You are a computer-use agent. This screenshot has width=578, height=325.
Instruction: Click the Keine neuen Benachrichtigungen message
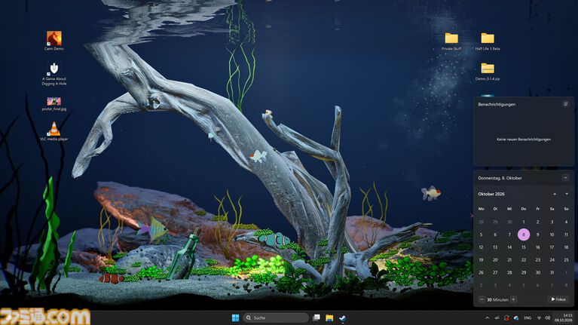click(x=524, y=139)
